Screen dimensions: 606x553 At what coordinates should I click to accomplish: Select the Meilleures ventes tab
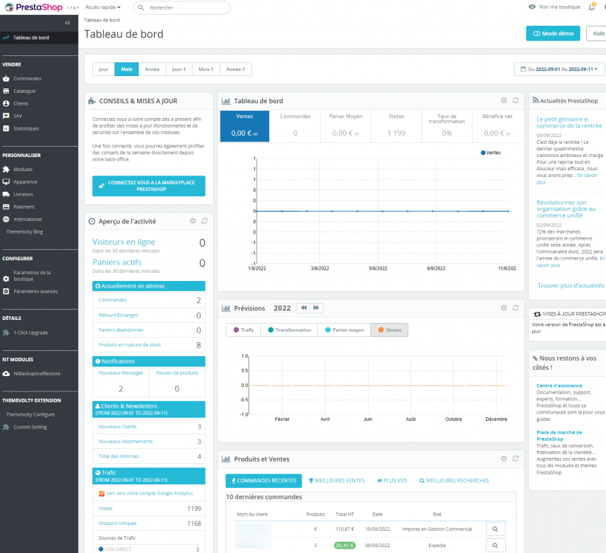(337, 480)
